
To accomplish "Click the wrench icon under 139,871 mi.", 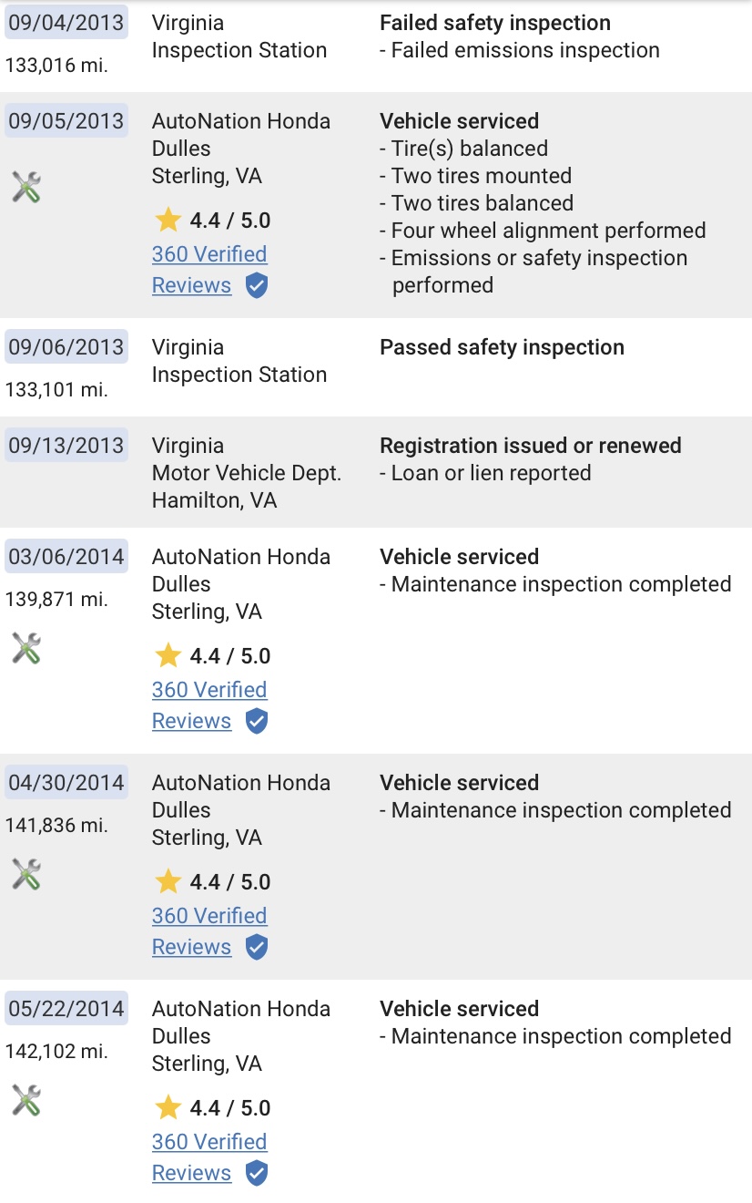I will (x=26, y=648).
